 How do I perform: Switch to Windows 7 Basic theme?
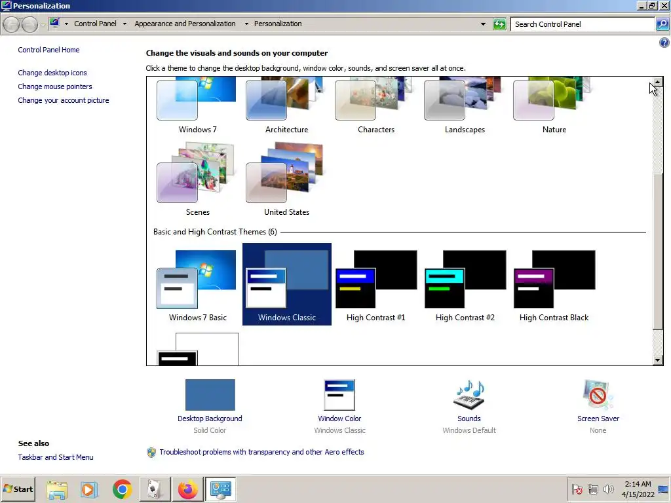click(198, 284)
